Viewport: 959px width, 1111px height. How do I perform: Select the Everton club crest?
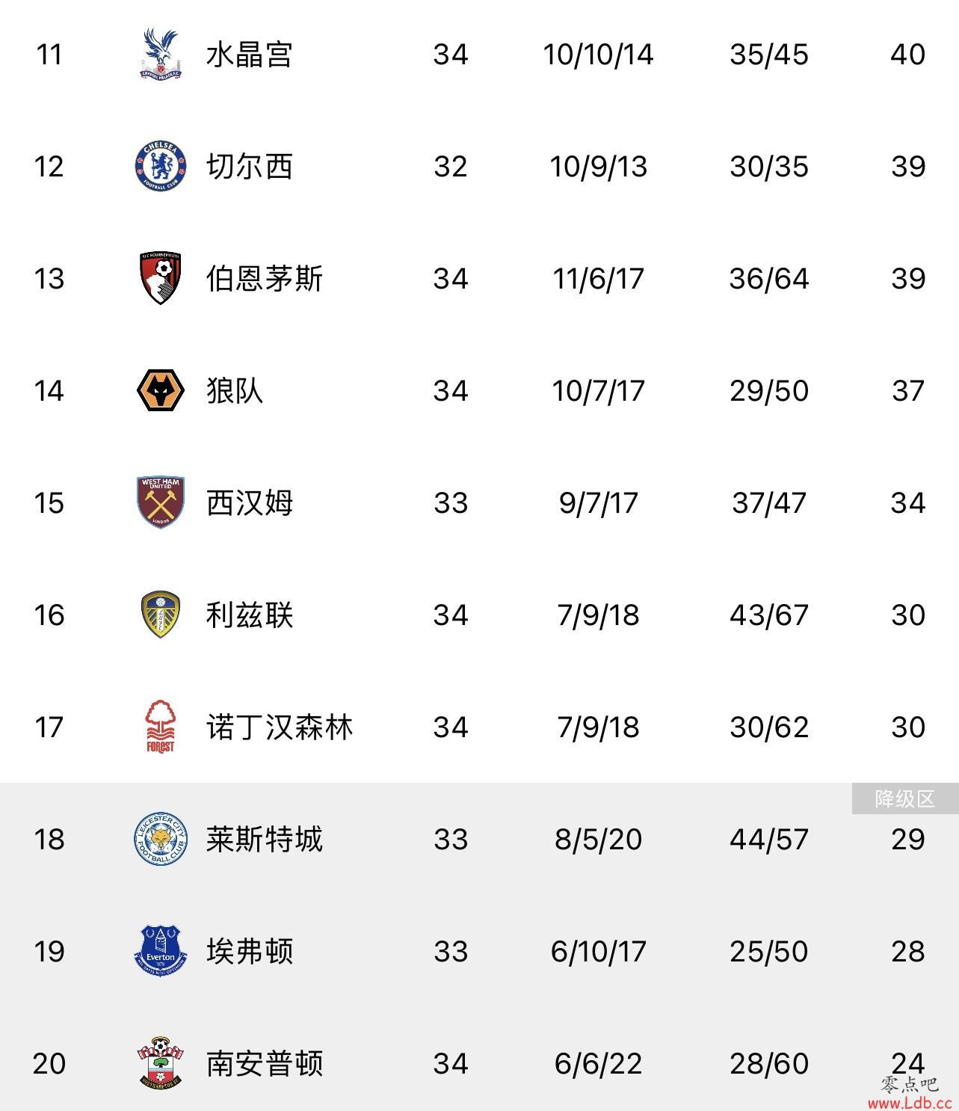pos(160,951)
